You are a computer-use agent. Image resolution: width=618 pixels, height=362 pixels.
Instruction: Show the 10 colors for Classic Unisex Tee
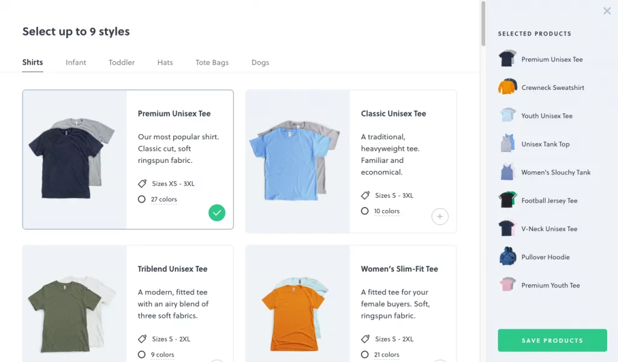pyautogui.click(x=386, y=212)
